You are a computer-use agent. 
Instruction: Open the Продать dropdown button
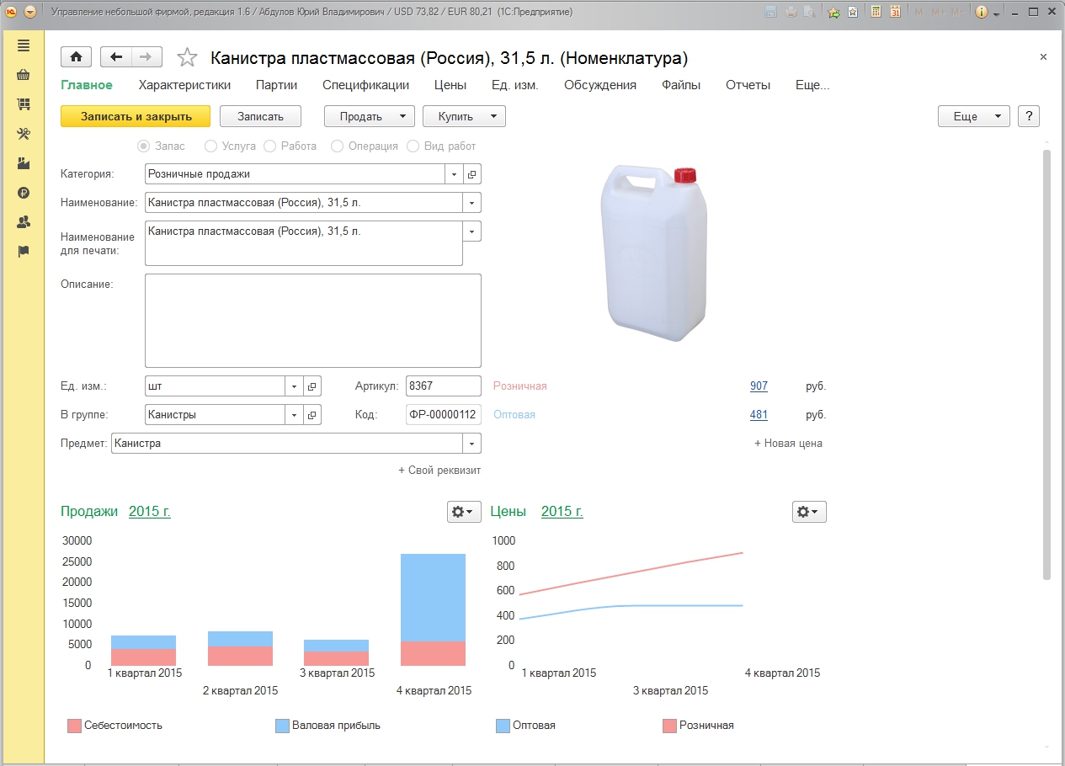[370, 117]
